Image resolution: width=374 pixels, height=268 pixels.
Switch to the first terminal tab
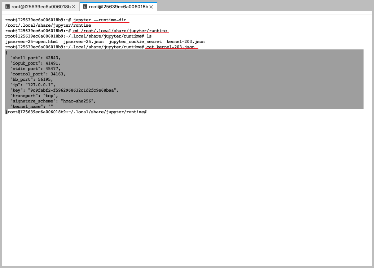coord(41,6)
